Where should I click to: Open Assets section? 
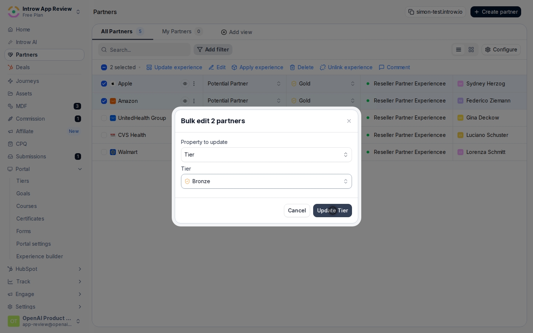44,94
